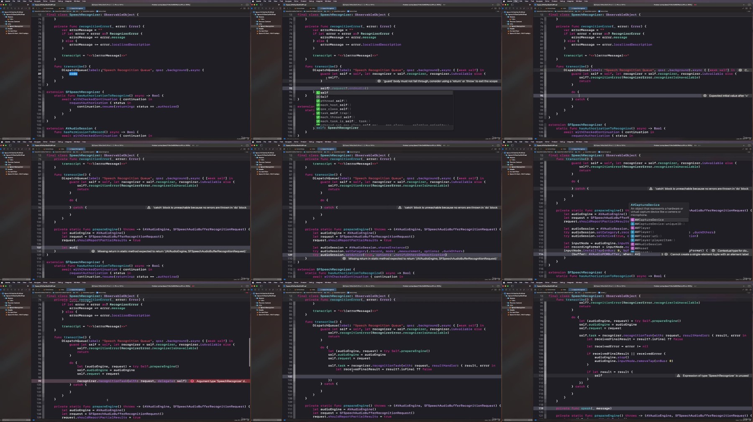
Task: Open "Expression of type 'SpeechRecognizer' is unused" warning
Action: point(716,376)
